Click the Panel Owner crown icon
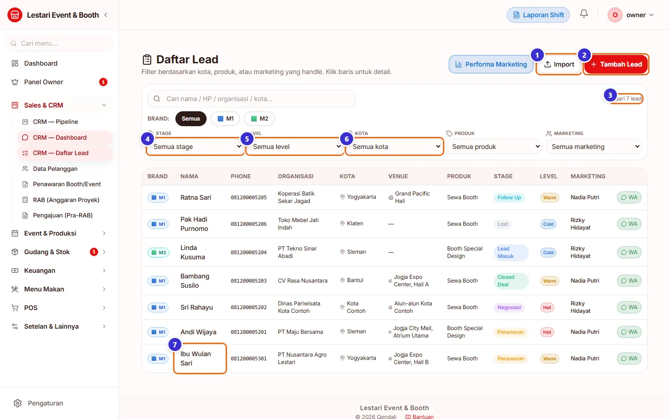670x419 pixels. pos(15,82)
